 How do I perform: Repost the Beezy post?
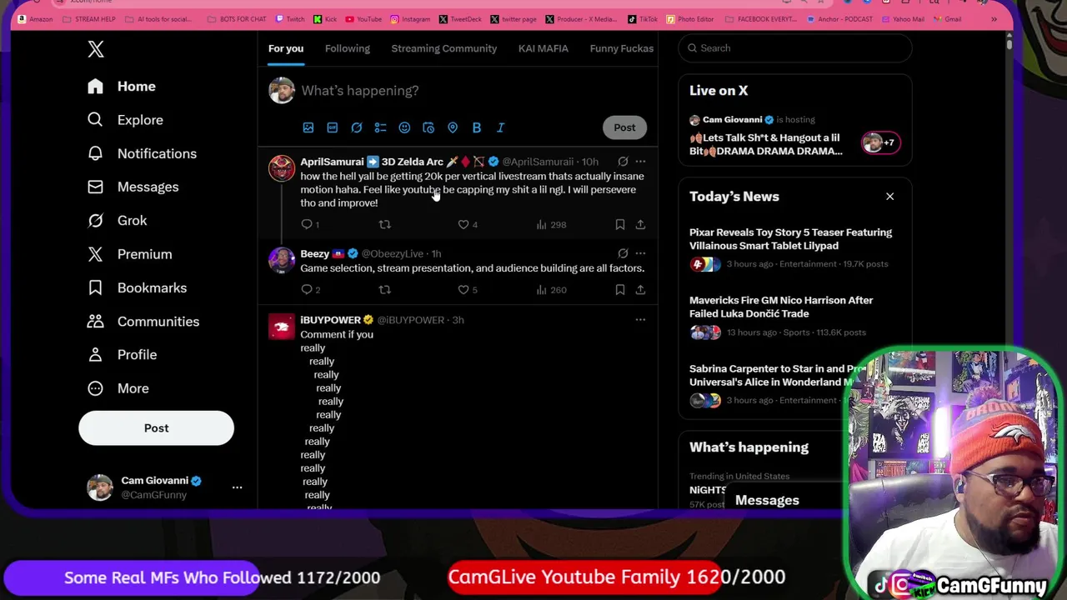pos(384,290)
